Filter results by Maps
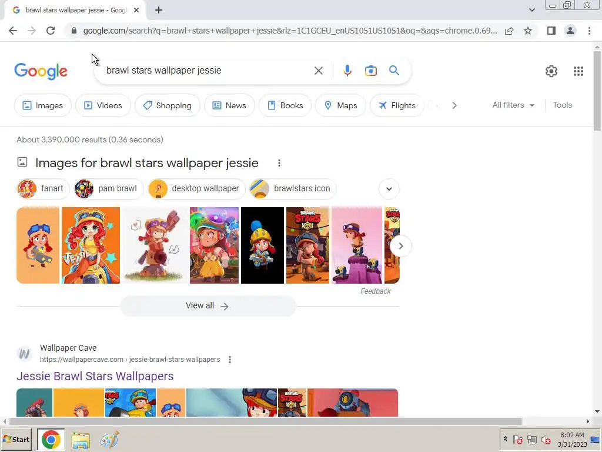Screen dimensions: 602x452 (x=340, y=106)
